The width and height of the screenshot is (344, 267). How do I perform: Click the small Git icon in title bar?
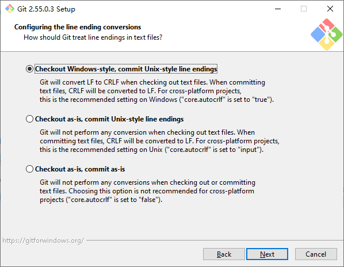coord(10,9)
